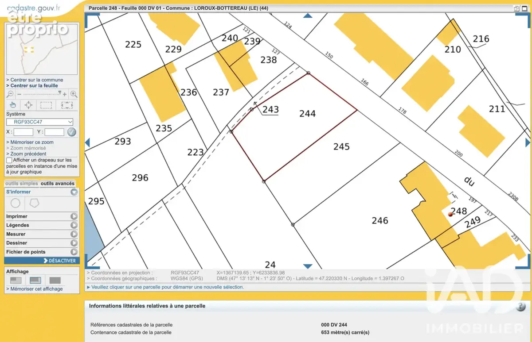Switch to the 'outils avancés' tab

point(58,183)
